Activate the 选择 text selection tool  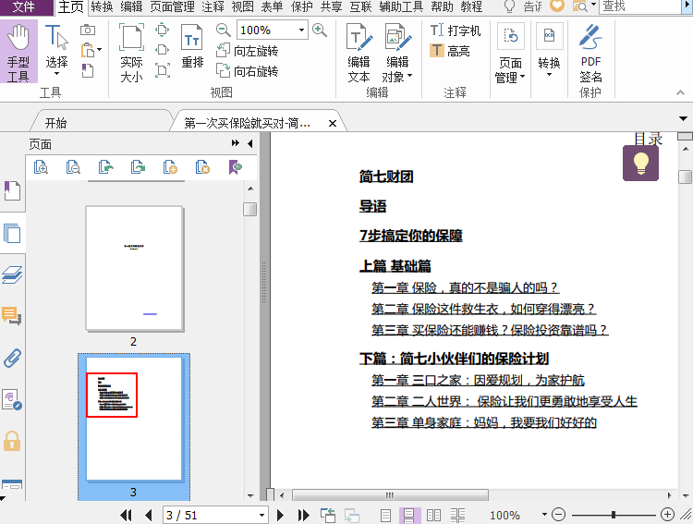pyautogui.click(x=56, y=50)
